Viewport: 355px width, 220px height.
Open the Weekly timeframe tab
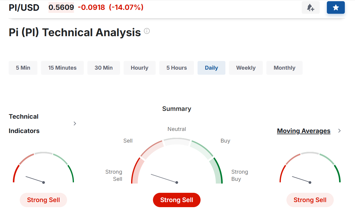(x=246, y=68)
